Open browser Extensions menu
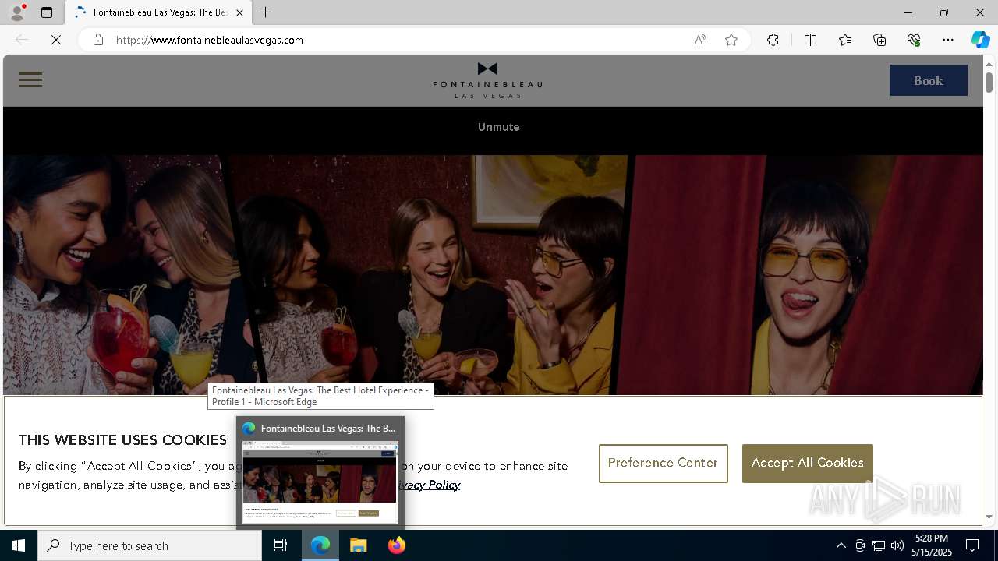The width and height of the screenshot is (998, 561). 773,40
